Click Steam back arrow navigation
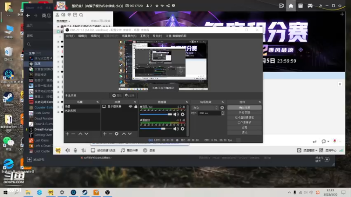Screen dimensions: 351x197 click(x=28, y=15)
